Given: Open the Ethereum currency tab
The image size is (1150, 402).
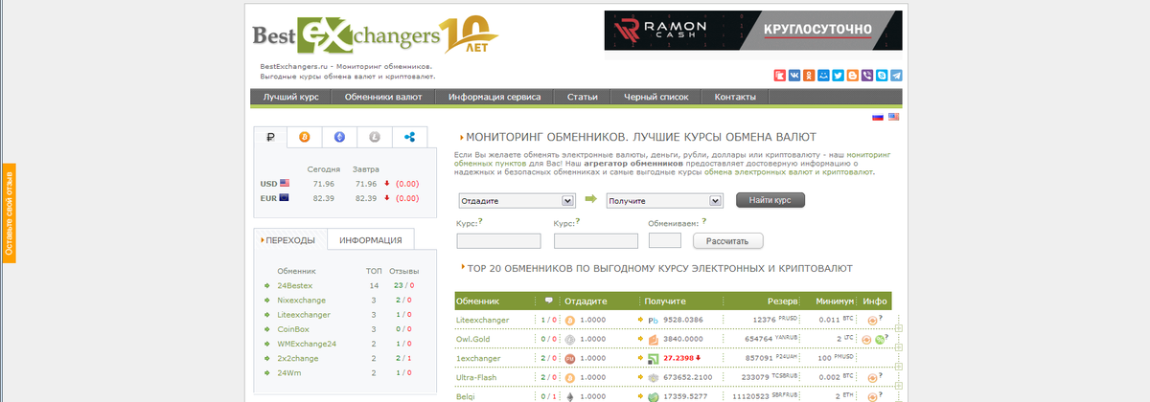Looking at the screenshot, I should pos(339,137).
